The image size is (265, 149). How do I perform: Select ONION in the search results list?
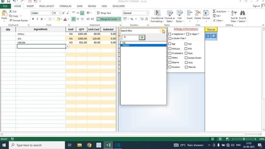[144, 46]
